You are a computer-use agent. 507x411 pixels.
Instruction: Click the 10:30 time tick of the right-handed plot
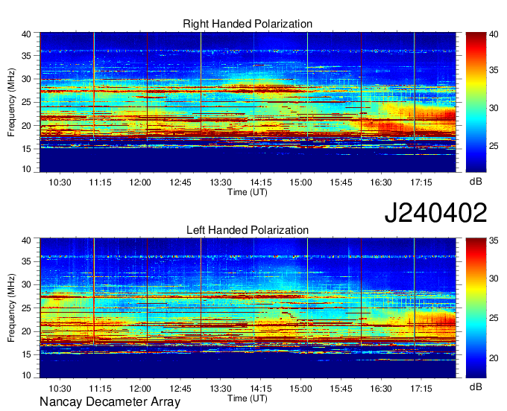click(x=60, y=182)
